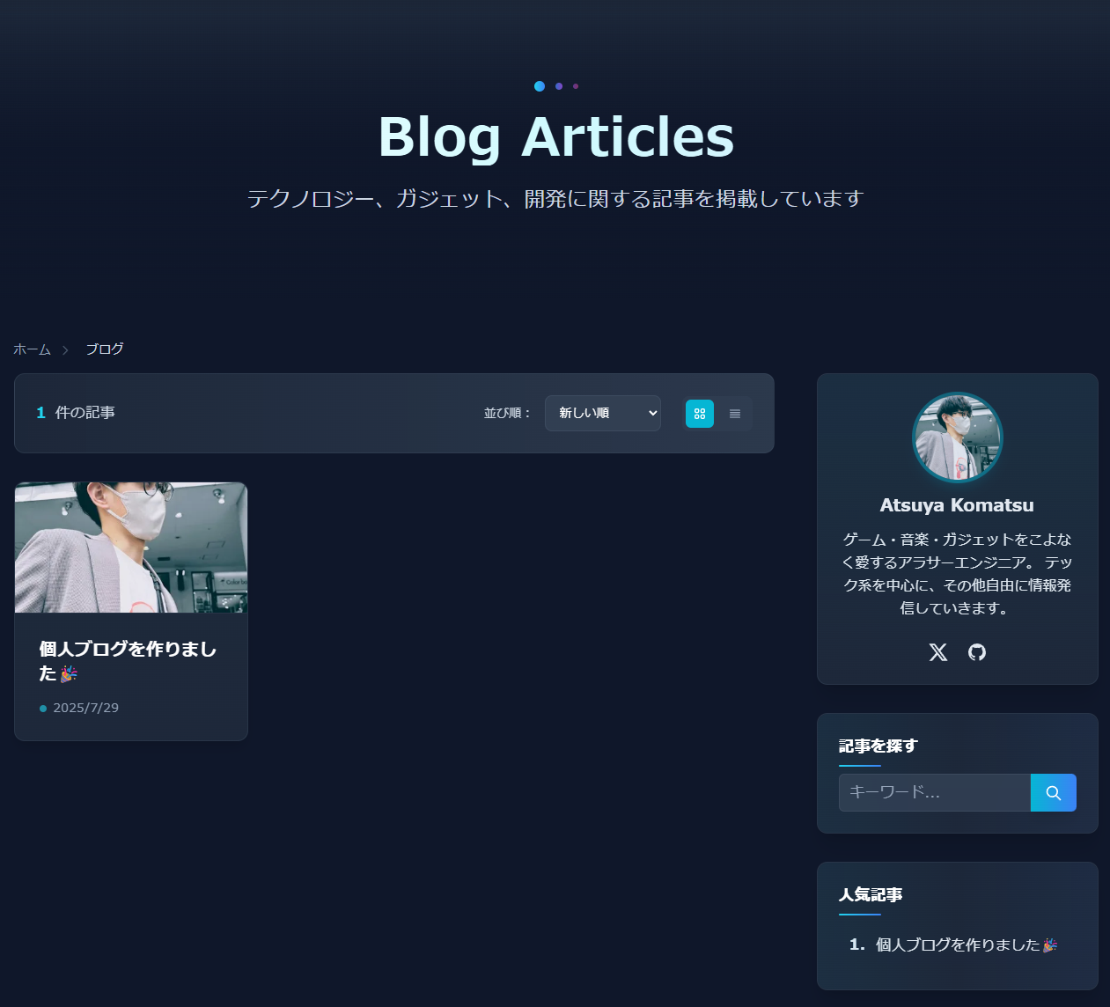Switch to list view layout
Image resolution: width=1110 pixels, height=1007 pixels.
[x=735, y=414]
